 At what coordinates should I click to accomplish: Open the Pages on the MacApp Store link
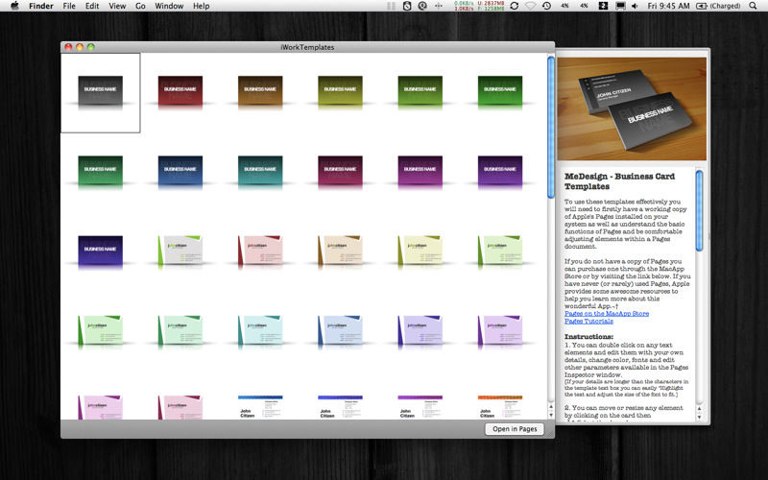(x=607, y=314)
